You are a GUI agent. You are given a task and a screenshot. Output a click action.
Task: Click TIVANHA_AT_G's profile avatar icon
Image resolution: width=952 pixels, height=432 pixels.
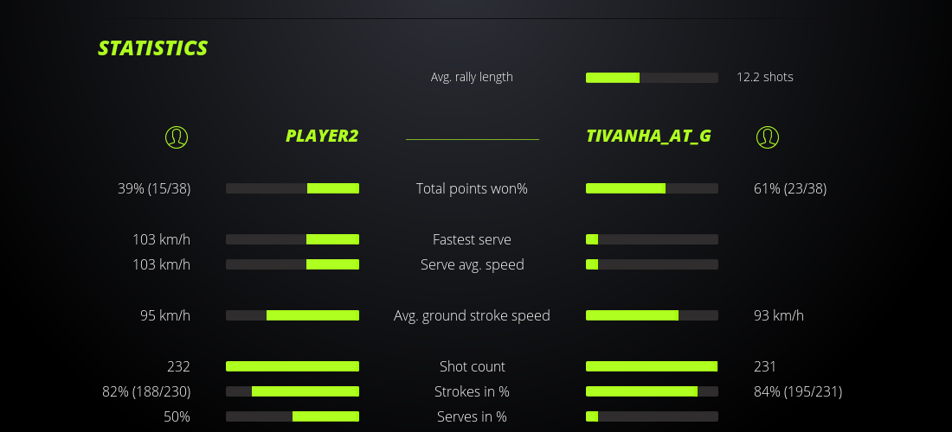[768, 137]
